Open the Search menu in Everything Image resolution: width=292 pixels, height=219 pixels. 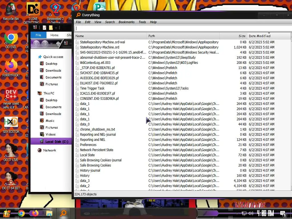point(110,22)
